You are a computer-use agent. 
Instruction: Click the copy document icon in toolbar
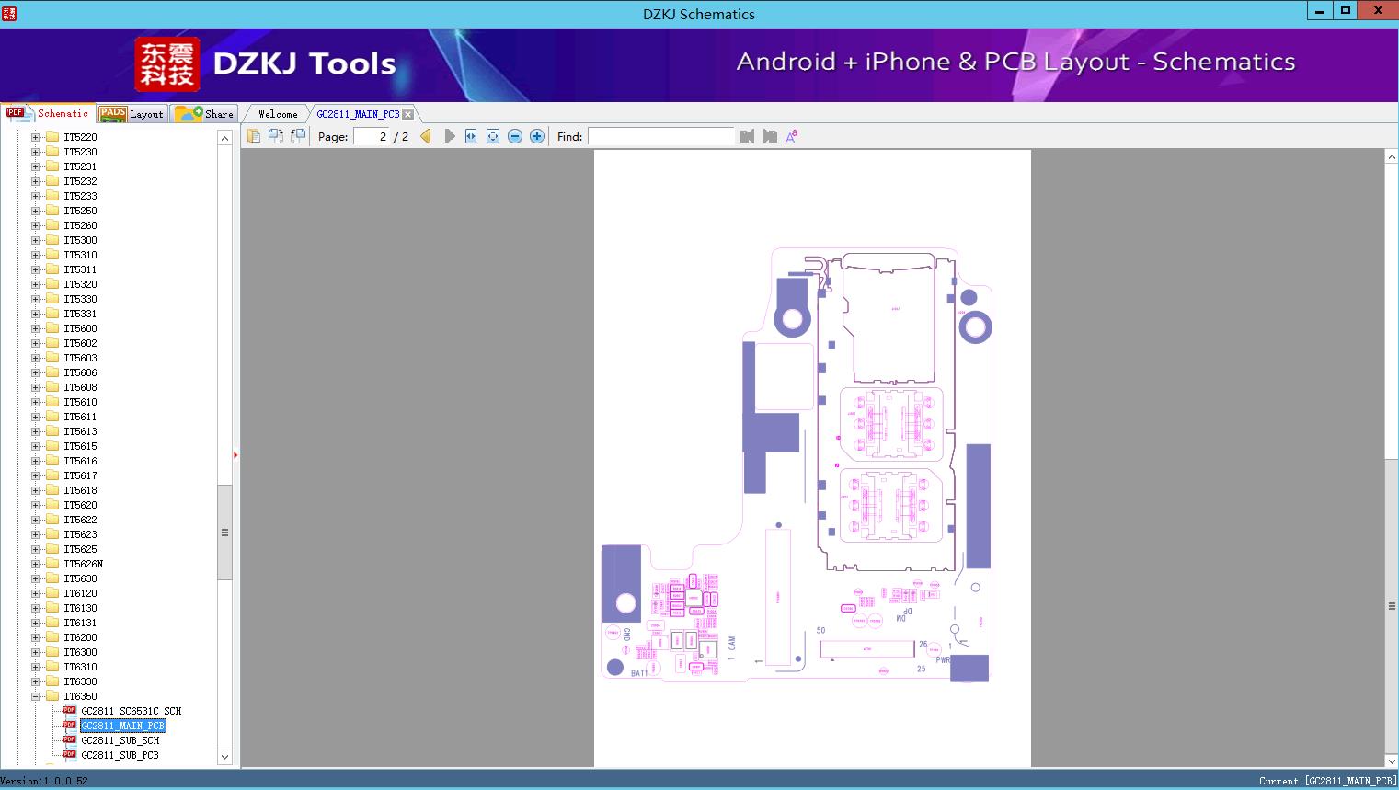(x=254, y=136)
